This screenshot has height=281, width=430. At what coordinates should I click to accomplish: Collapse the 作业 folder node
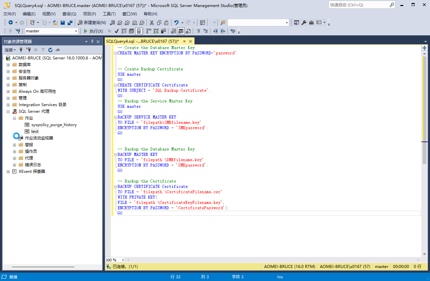[14, 118]
